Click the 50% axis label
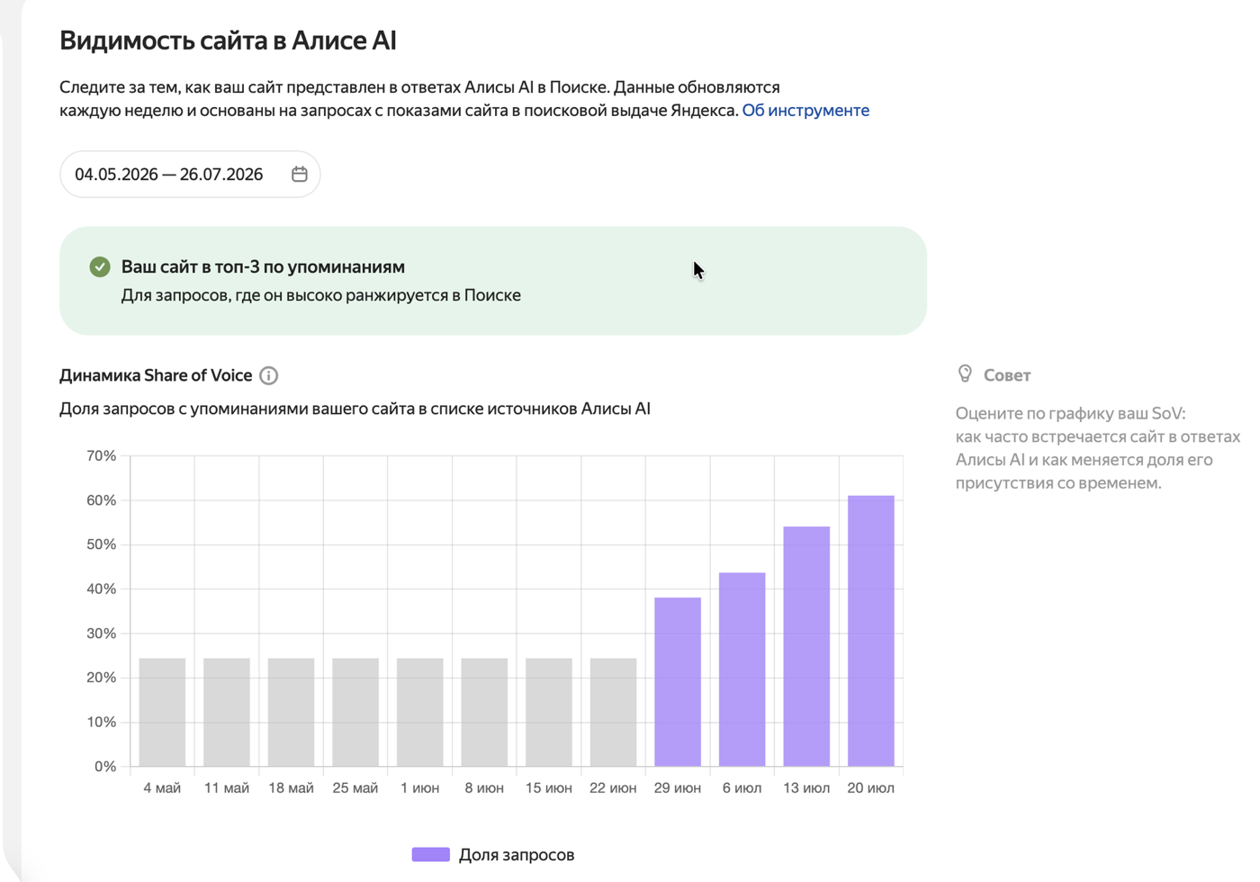The width and height of the screenshot is (1260, 882). pos(102,544)
